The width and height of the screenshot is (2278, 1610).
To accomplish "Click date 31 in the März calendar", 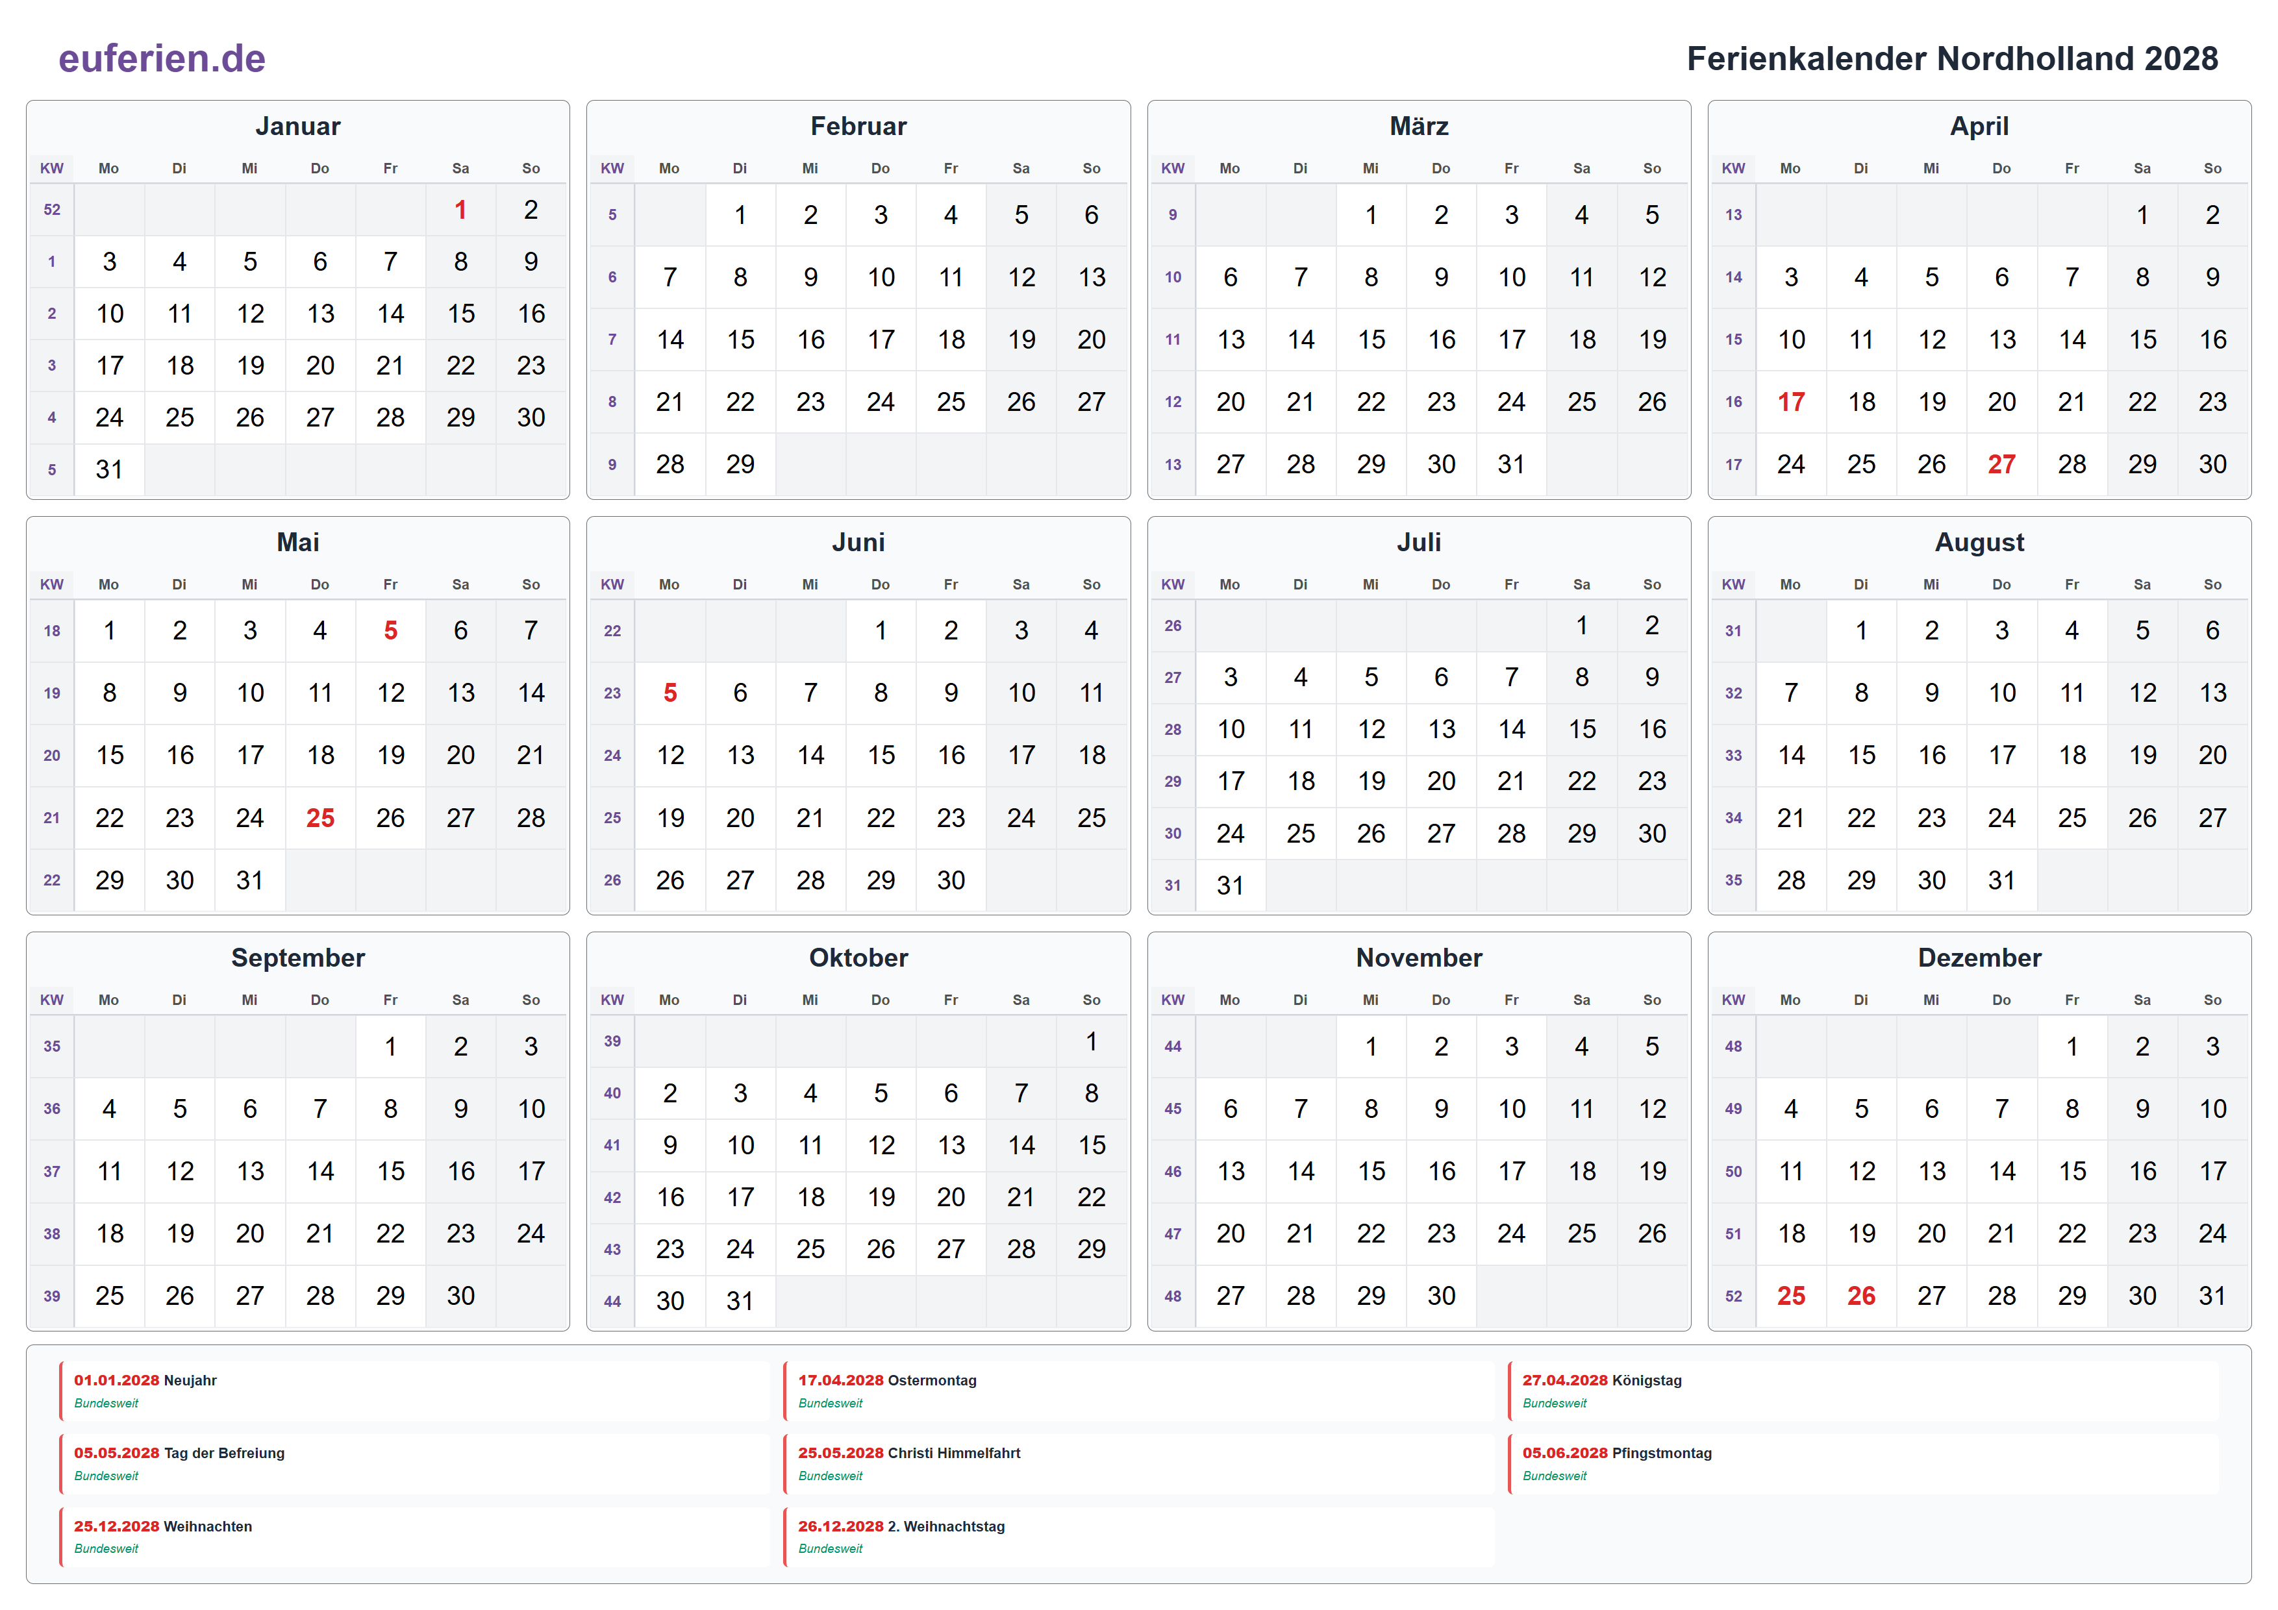I will pos(1511,464).
